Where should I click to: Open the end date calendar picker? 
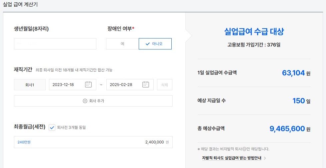tap(146, 85)
